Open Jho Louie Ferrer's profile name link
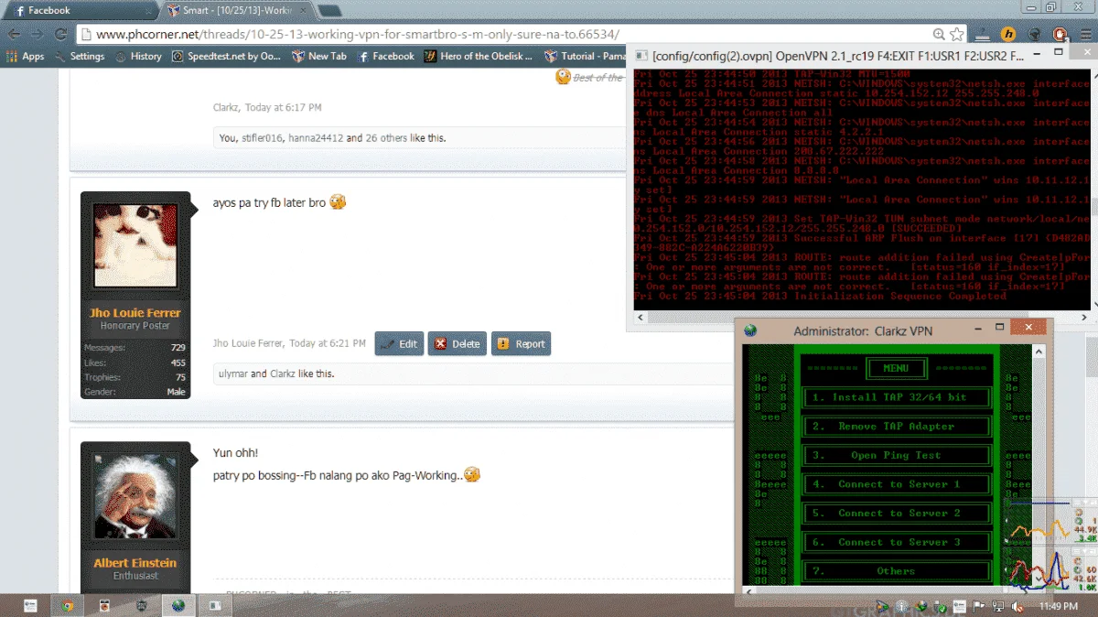Viewport: 1098px width, 617px height. [x=135, y=313]
